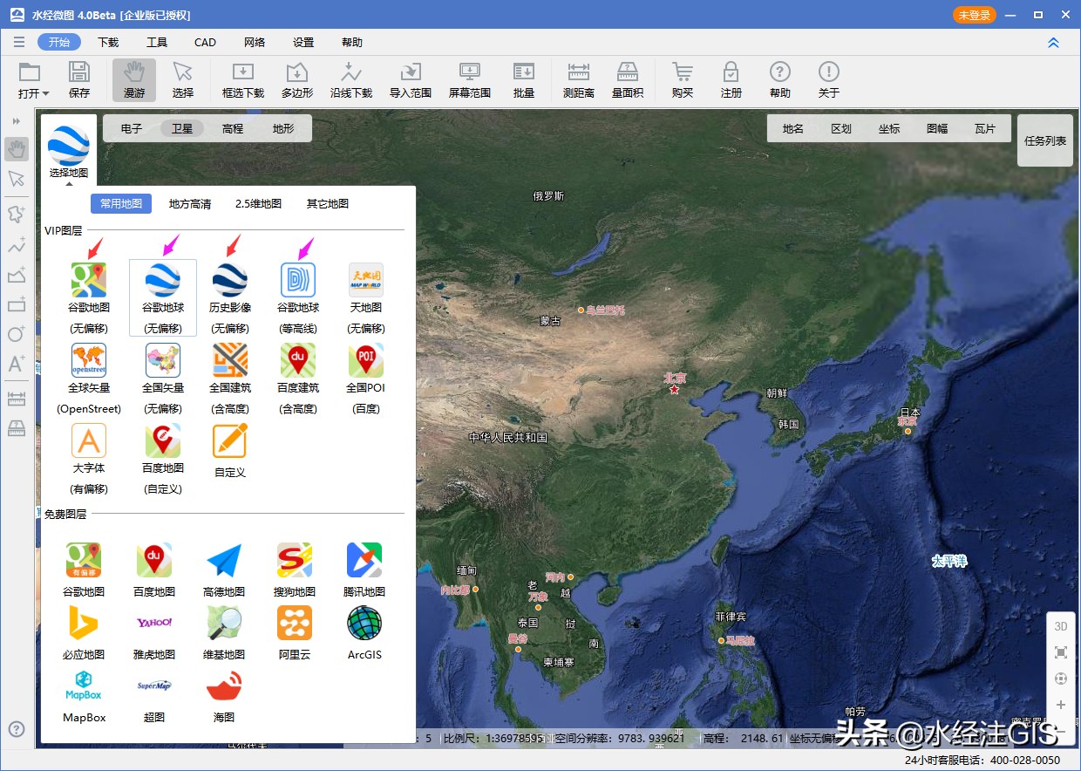Use the 测距离 measure distance tool

[579, 80]
